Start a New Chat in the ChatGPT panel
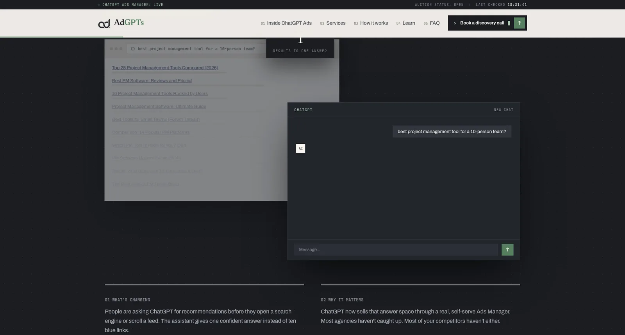The height and width of the screenshot is (335, 625). [504, 110]
